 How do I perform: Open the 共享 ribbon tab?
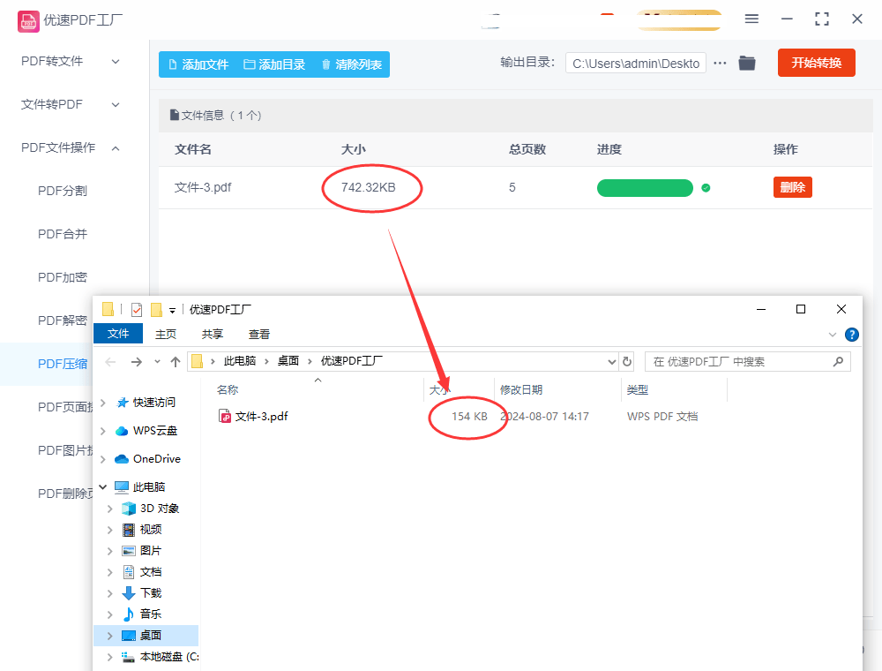point(212,335)
